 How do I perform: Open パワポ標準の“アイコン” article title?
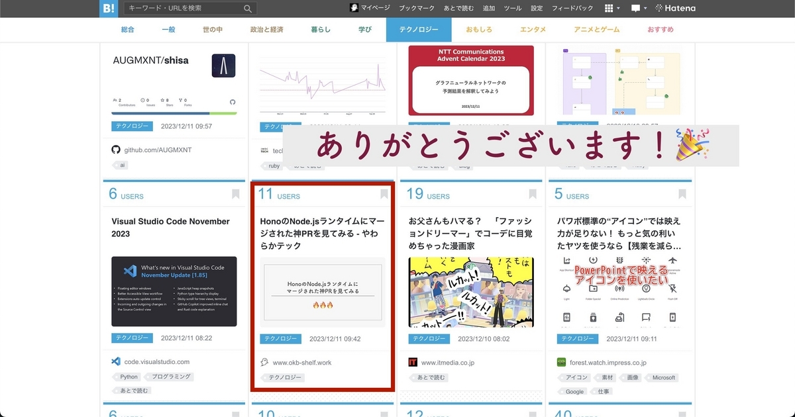619,234
